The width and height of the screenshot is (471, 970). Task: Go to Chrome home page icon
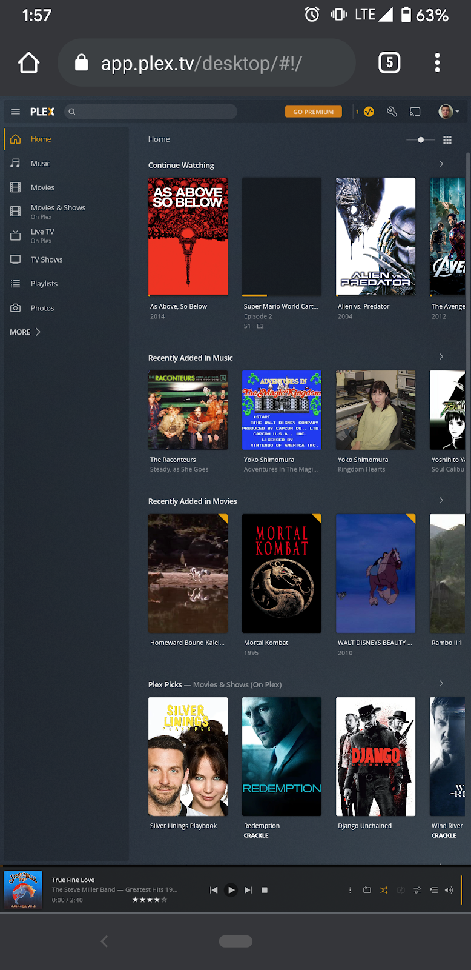28,62
